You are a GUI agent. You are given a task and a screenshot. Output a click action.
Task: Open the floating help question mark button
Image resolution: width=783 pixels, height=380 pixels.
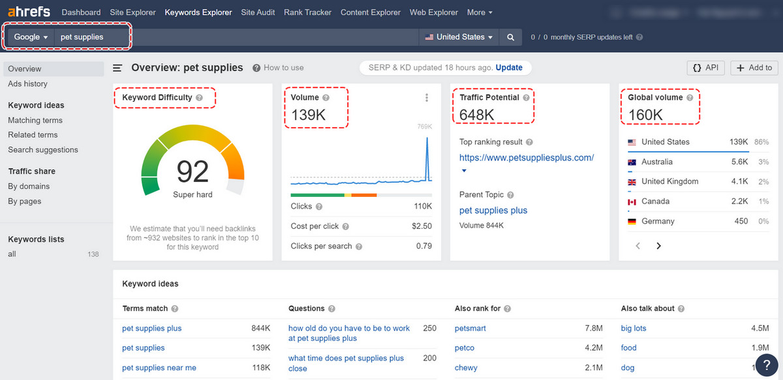click(766, 364)
